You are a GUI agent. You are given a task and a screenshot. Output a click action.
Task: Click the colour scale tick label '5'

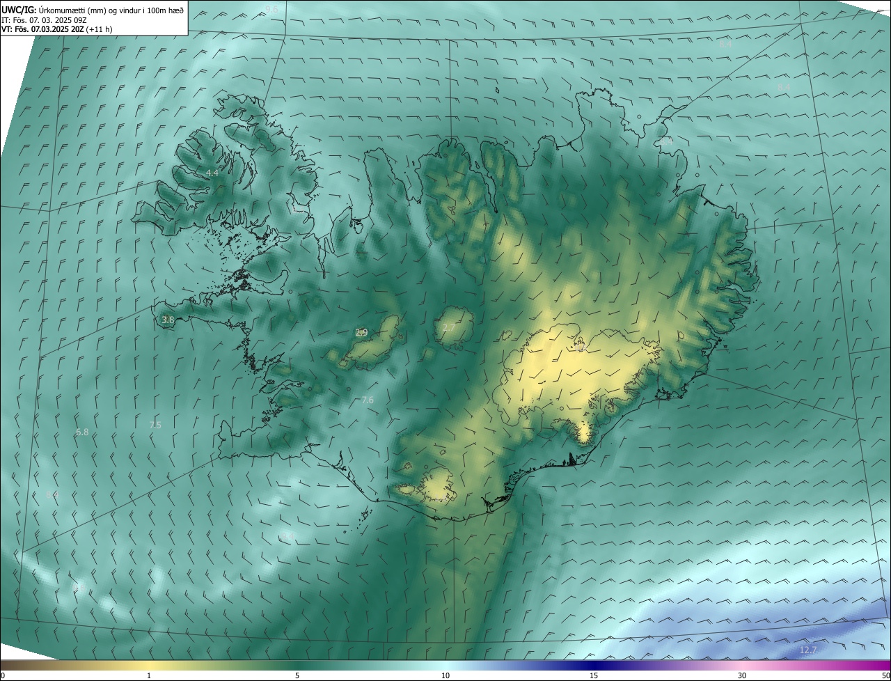pyautogui.click(x=297, y=675)
